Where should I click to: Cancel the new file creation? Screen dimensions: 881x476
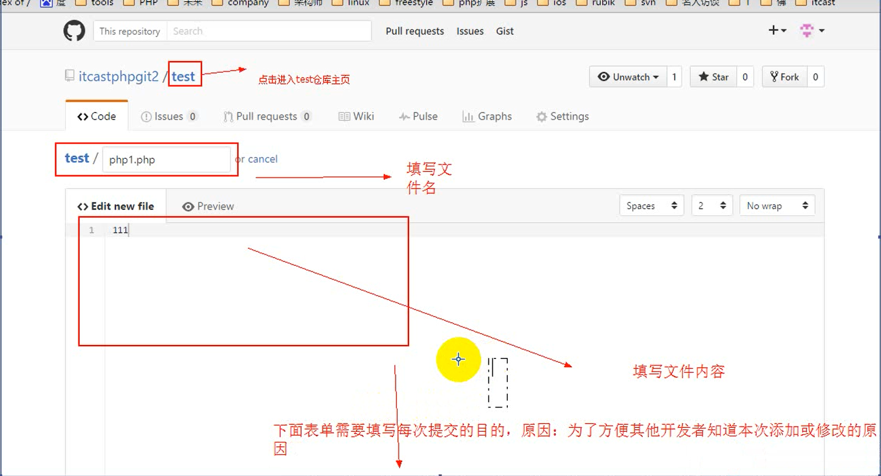(x=262, y=159)
